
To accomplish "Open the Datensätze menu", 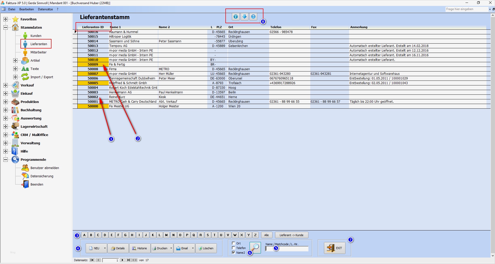I will point(45,9).
